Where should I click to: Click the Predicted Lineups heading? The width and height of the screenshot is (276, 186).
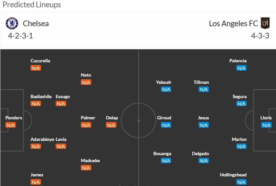tap(32, 5)
